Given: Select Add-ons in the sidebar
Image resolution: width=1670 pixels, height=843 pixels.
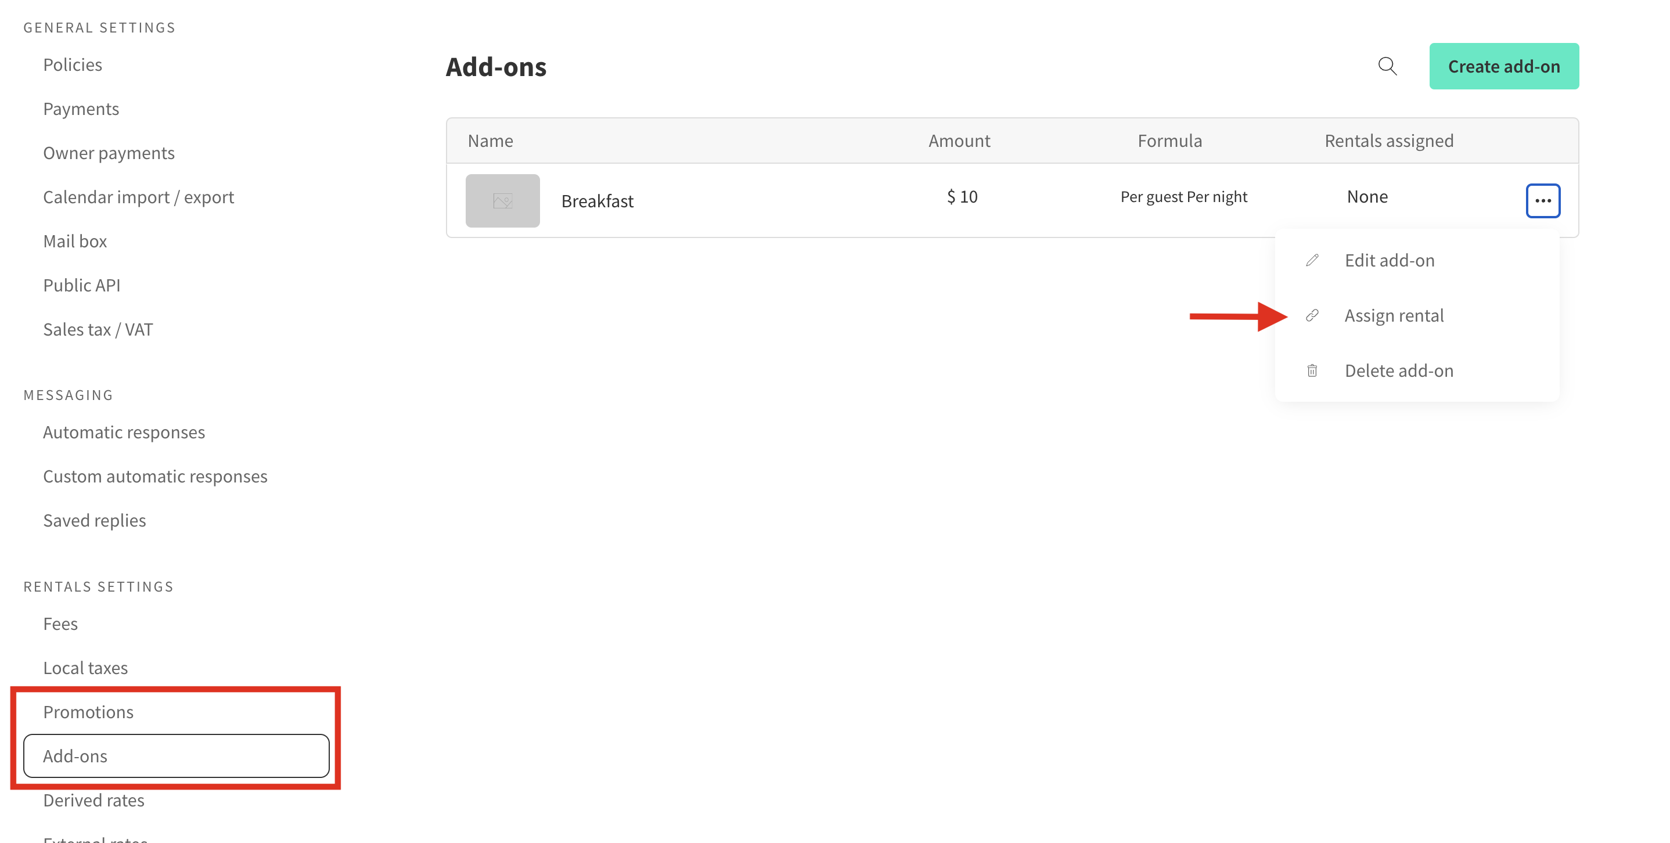Looking at the screenshot, I should (75, 755).
